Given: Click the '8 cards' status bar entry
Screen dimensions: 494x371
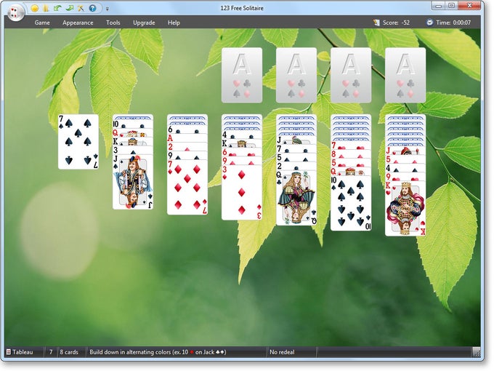Looking at the screenshot, I should click(x=69, y=352).
